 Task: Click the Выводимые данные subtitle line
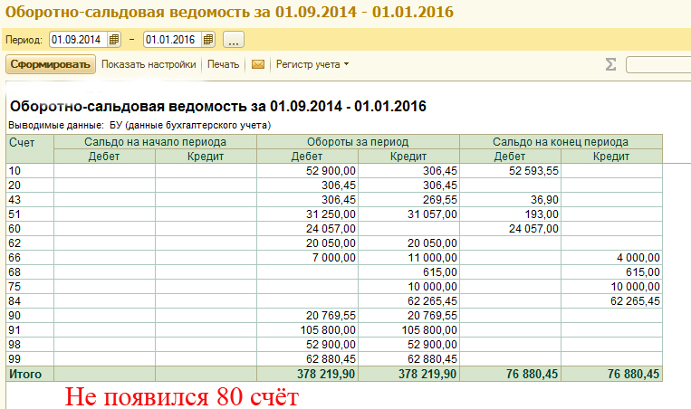(139, 126)
